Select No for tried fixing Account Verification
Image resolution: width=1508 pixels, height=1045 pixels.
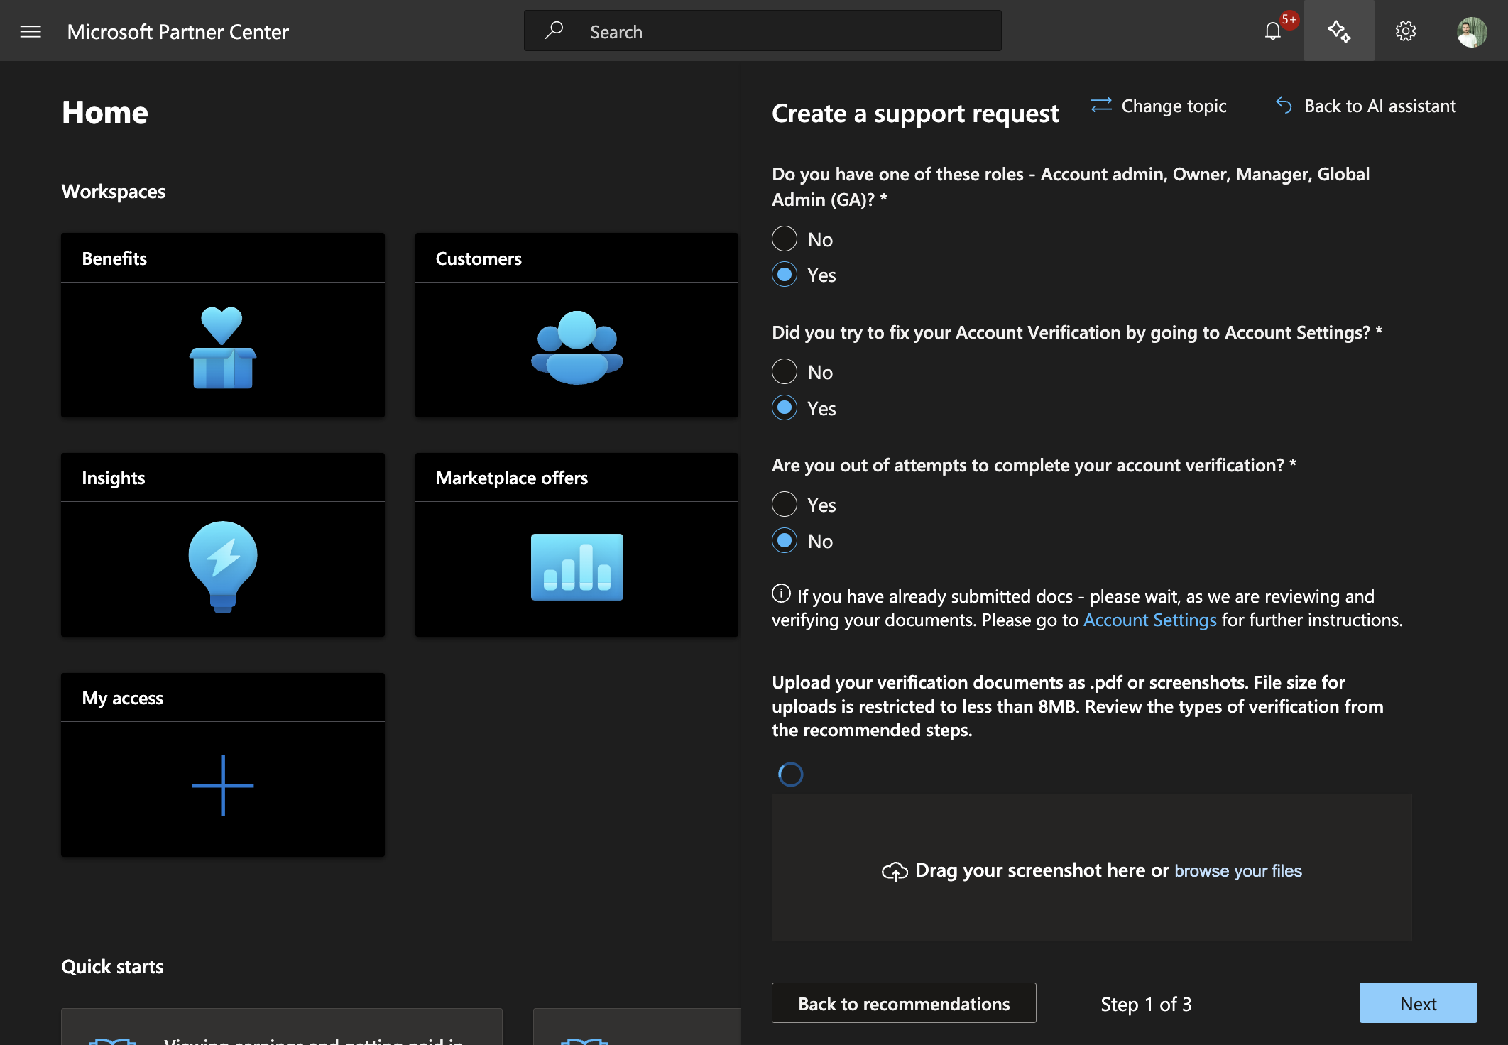coord(785,371)
